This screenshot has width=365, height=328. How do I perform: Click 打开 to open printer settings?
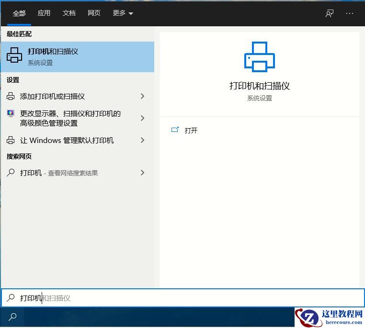coord(191,131)
